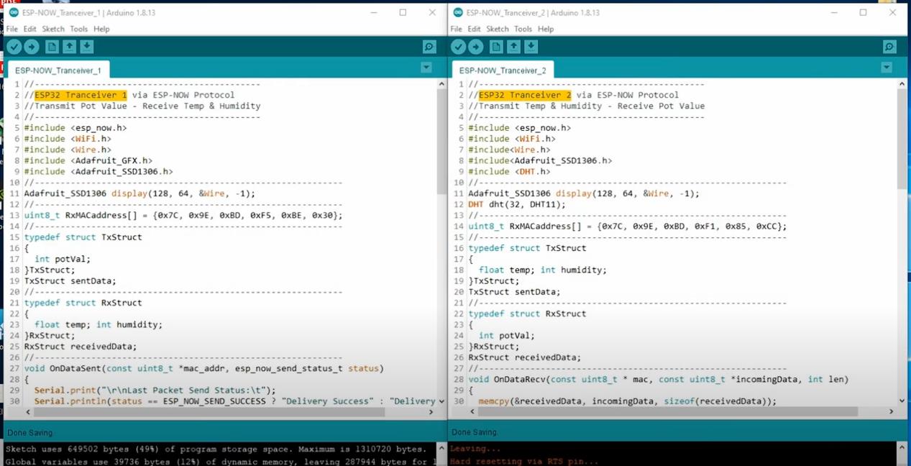Maximize the Tranceiver_2 Arduino window
911x466 pixels.
click(863, 12)
